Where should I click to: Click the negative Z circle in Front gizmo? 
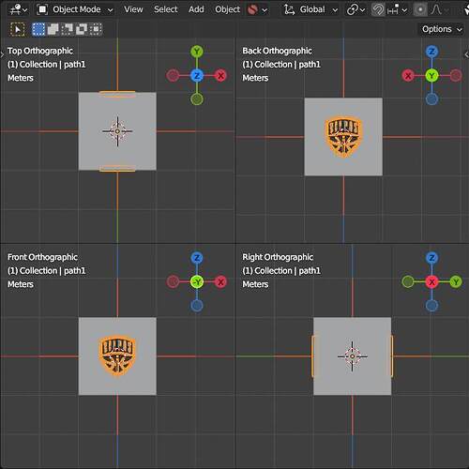click(197, 306)
